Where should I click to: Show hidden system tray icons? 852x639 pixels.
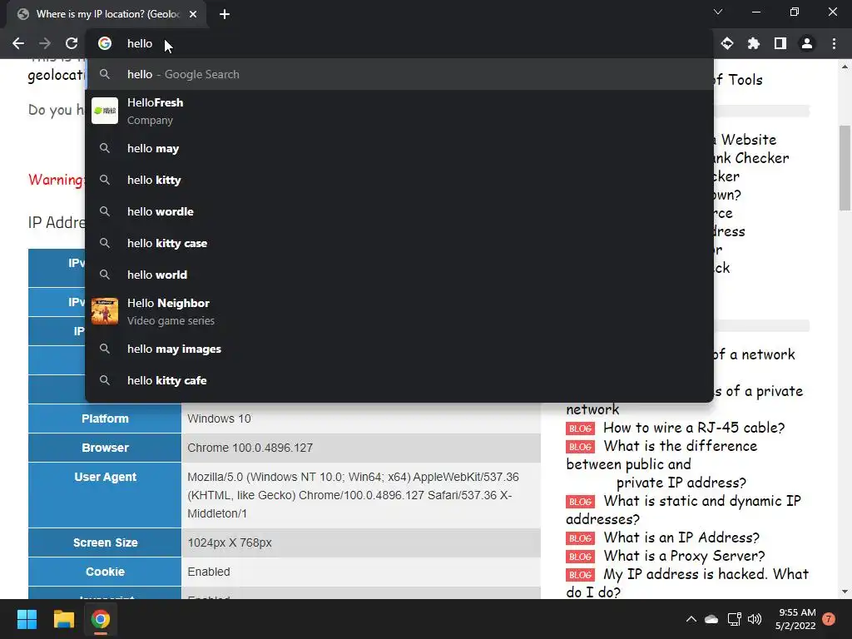coord(691,619)
